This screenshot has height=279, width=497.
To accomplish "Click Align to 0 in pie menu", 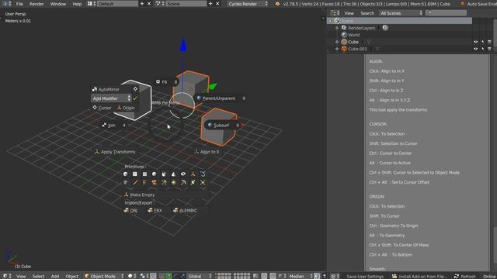I will coord(207,152).
